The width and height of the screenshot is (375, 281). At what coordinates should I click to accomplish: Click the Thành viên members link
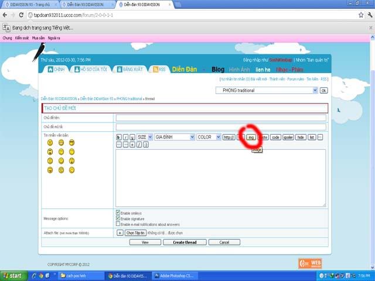click(277, 79)
